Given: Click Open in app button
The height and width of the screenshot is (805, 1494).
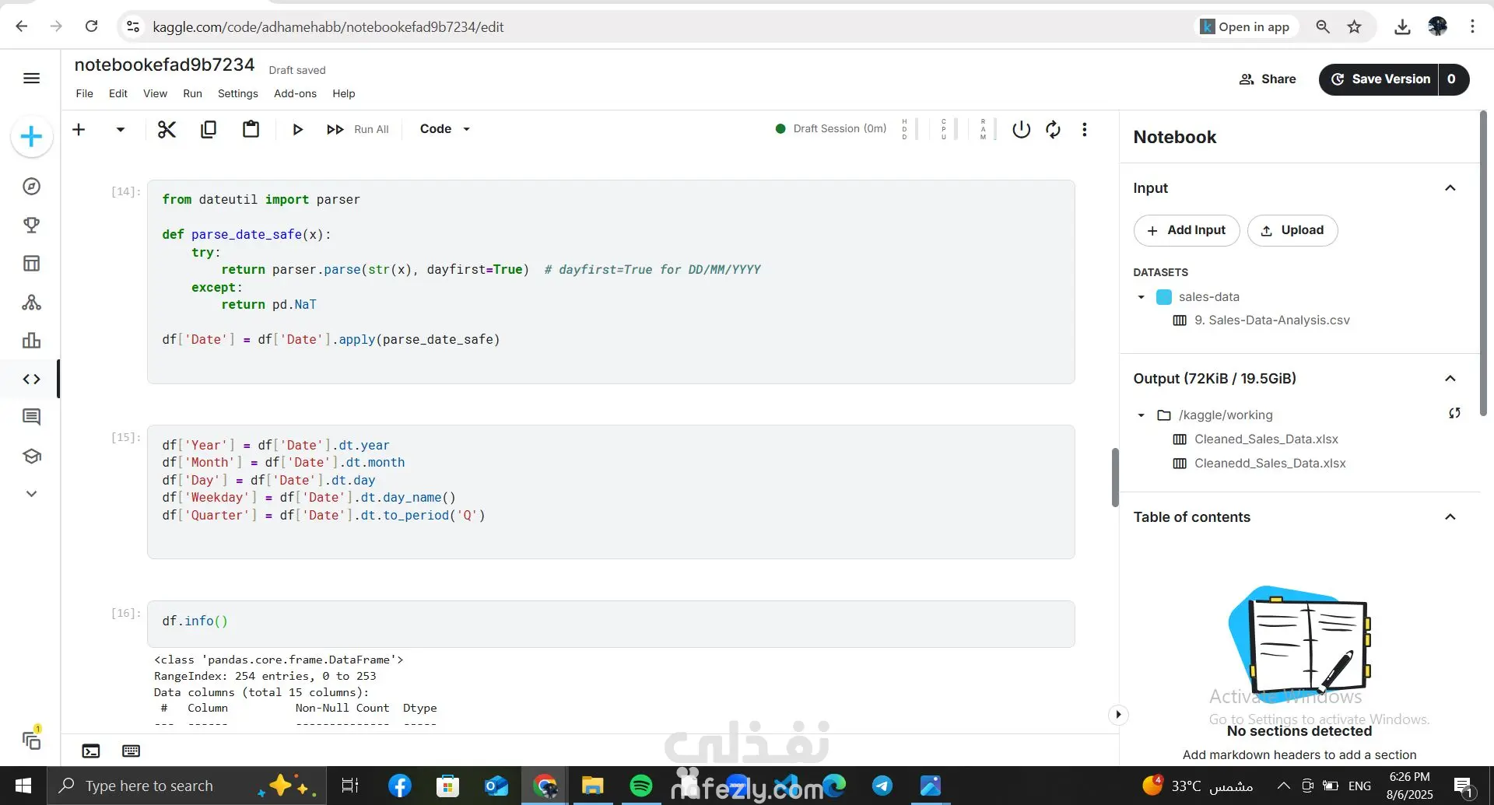Looking at the screenshot, I should [1245, 26].
